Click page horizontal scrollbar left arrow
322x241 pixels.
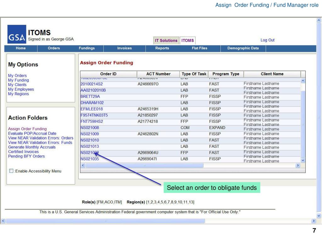(3, 221)
